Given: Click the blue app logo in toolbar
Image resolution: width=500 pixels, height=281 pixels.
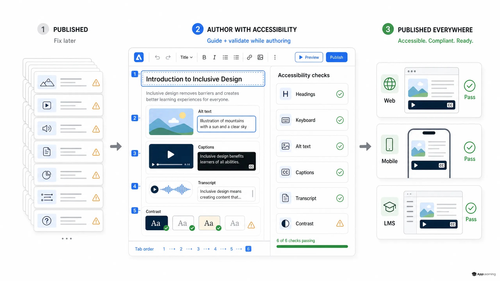Looking at the screenshot, I should [139, 57].
